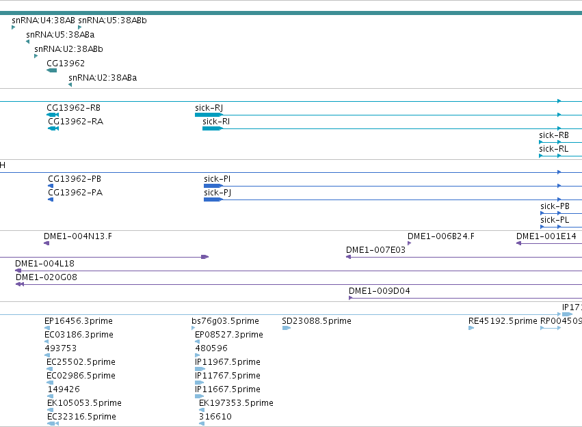The height and width of the screenshot is (427, 582).
Task: Click the snRNA:U5:38ABb gene label
Action: [112, 20]
